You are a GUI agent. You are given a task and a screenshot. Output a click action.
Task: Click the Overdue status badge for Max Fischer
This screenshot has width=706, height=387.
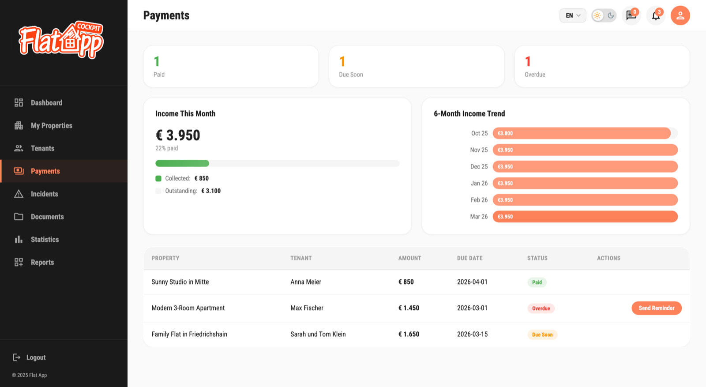tap(541, 308)
